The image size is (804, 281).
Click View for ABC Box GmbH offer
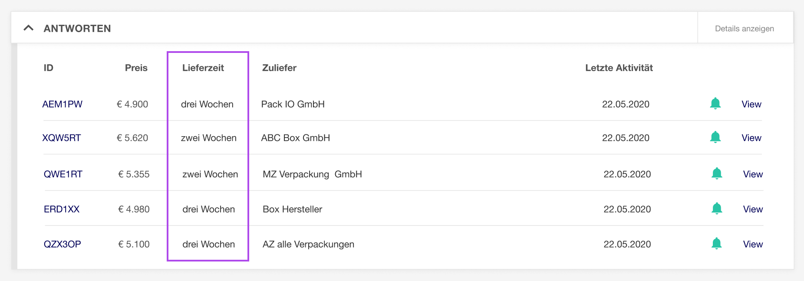751,138
